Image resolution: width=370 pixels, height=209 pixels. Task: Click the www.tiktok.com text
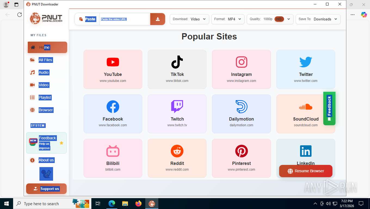pyautogui.click(x=177, y=81)
